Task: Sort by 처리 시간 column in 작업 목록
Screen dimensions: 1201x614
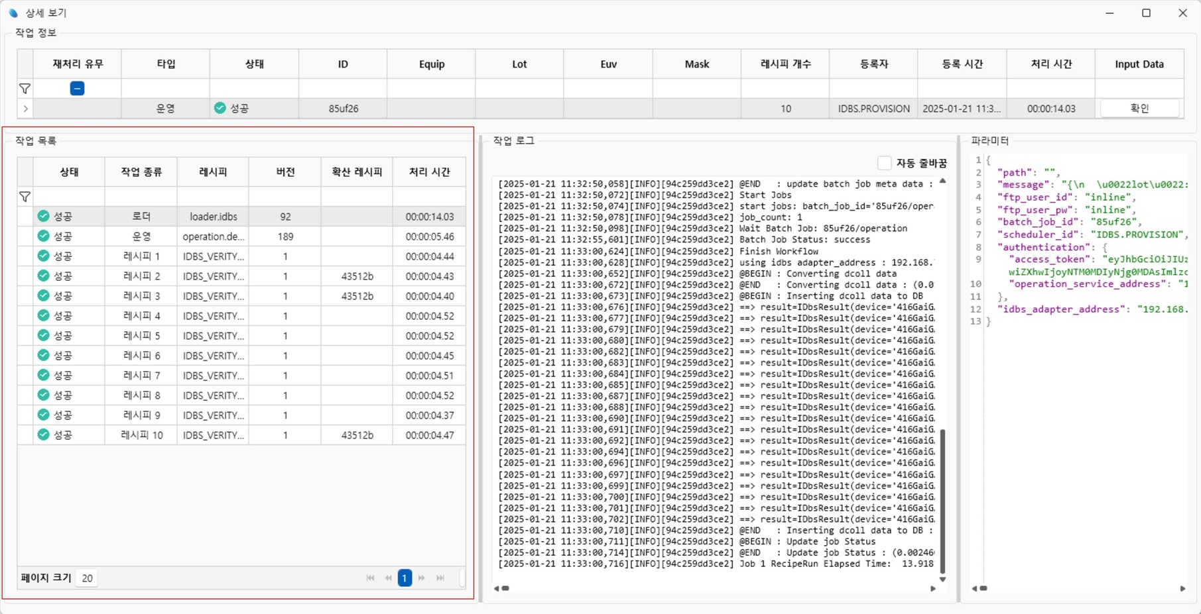Action: click(x=429, y=172)
